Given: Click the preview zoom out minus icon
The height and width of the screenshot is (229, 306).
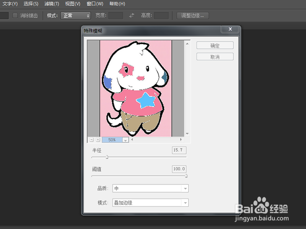Looking at the screenshot, I should [91, 140].
